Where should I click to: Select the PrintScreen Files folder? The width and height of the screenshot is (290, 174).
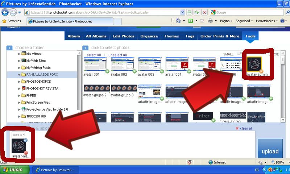[x=38, y=103]
